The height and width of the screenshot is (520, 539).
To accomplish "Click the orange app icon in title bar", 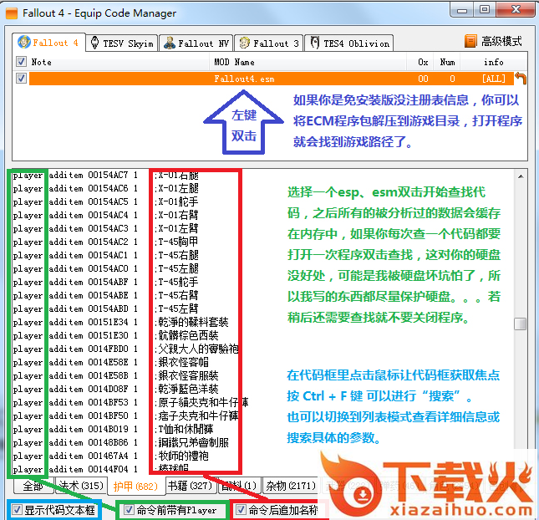I will 12,13.
